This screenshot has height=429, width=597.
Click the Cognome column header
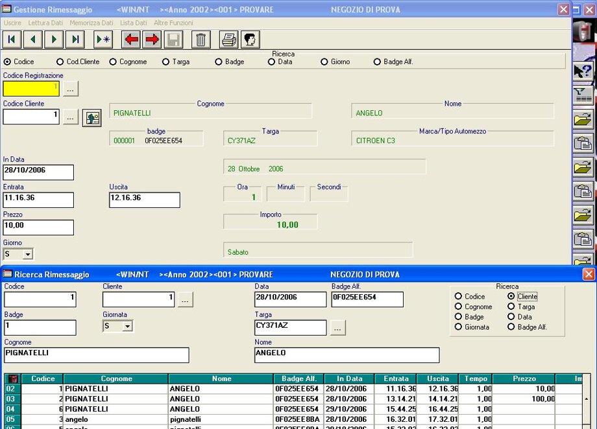(116, 378)
